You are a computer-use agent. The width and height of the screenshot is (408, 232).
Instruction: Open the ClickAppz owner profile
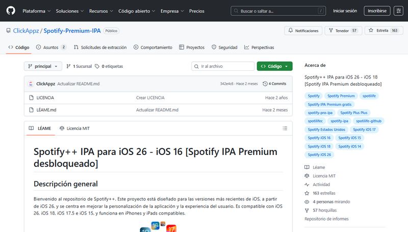[x=26, y=31]
